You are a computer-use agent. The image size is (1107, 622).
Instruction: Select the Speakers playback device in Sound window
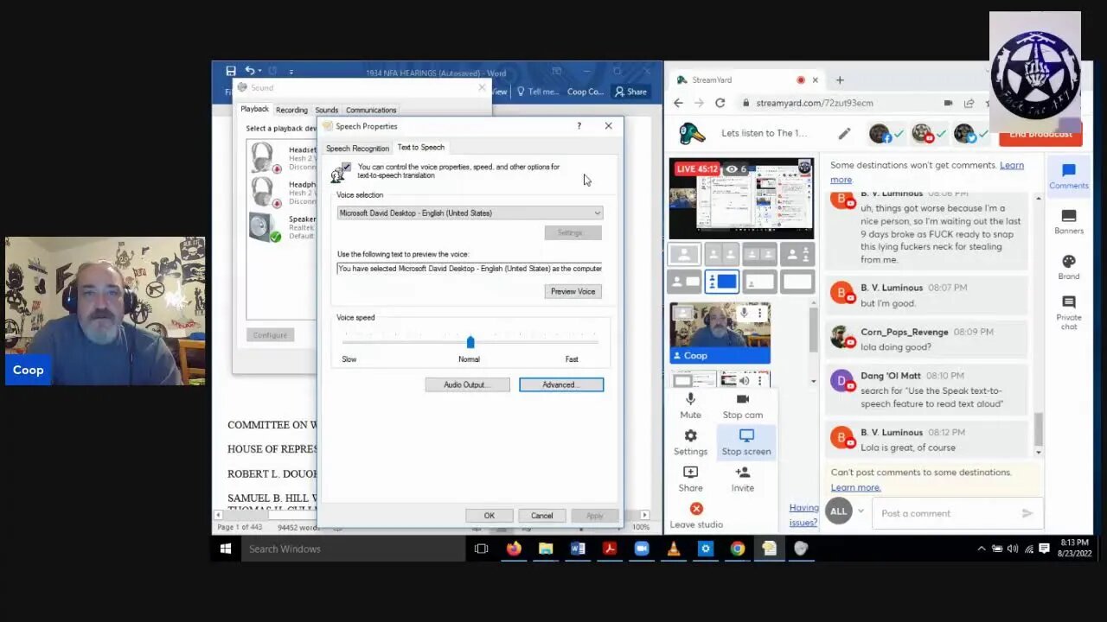coord(282,227)
